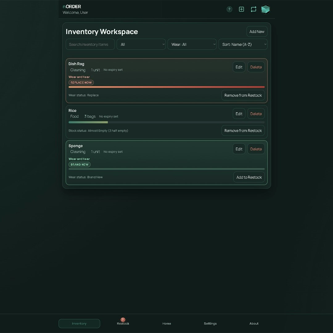This screenshot has height=333, width=333.
Task: Edit the Rice item
Action: (x=239, y=114)
